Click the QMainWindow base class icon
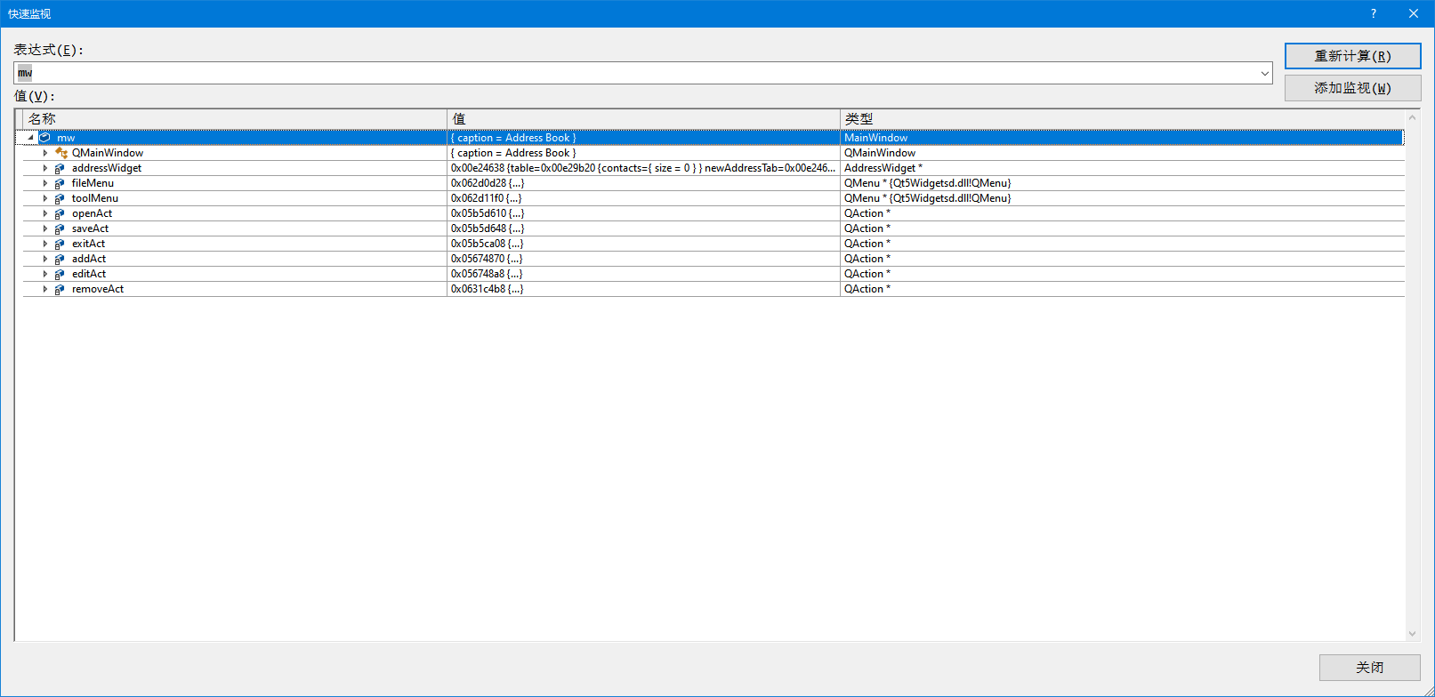1435x697 pixels. pos(60,153)
